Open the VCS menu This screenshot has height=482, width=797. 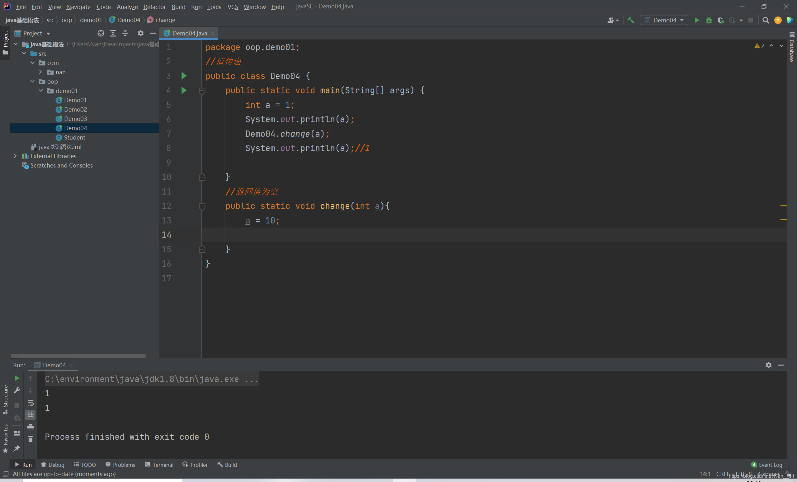point(233,7)
